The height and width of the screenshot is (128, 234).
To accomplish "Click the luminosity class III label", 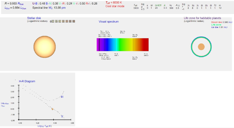I will click(x=62, y=97).
